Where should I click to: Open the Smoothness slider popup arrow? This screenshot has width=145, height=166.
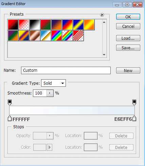click(x=50, y=93)
